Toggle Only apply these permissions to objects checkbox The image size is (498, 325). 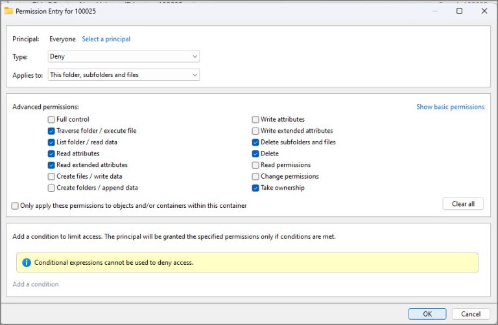pyautogui.click(x=15, y=206)
